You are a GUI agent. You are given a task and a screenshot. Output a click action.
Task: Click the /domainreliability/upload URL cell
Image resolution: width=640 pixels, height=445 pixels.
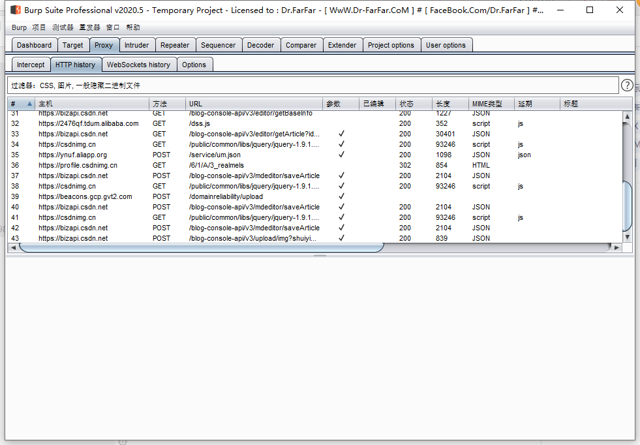tap(226, 196)
